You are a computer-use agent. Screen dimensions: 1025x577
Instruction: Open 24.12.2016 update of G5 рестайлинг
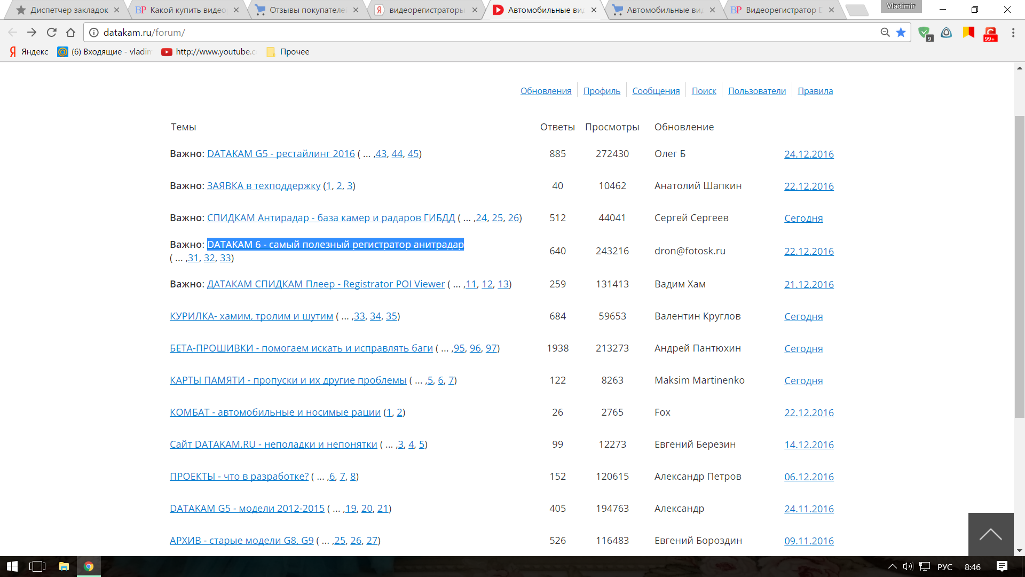click(809, 154)
